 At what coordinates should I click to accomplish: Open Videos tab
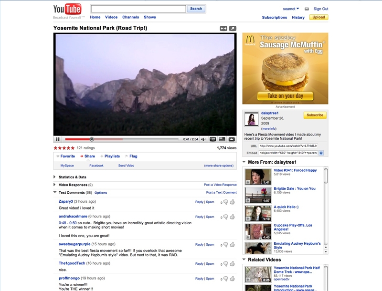[111, 17]
